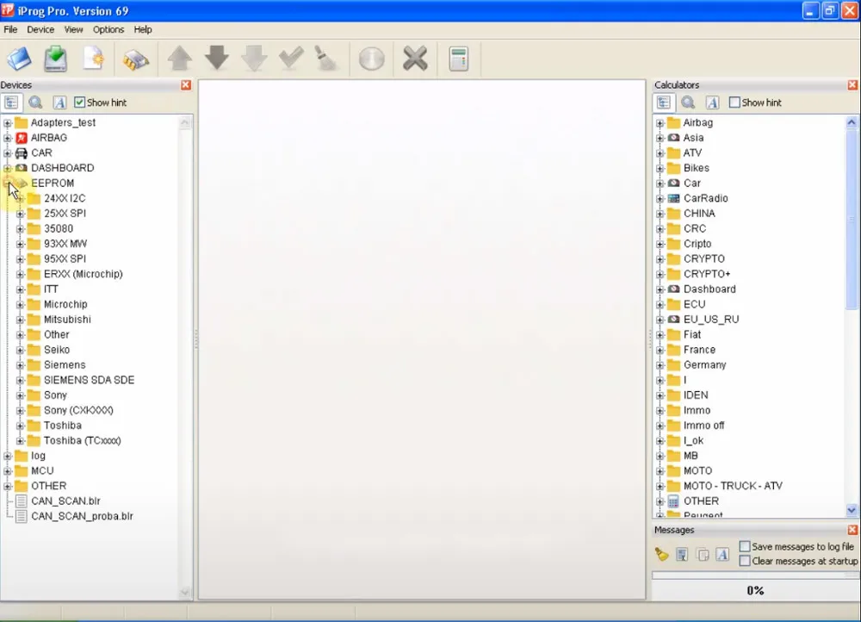Expand the Immo off calculator folder
This screenshot has width=861, height=622.
[660, 426]
